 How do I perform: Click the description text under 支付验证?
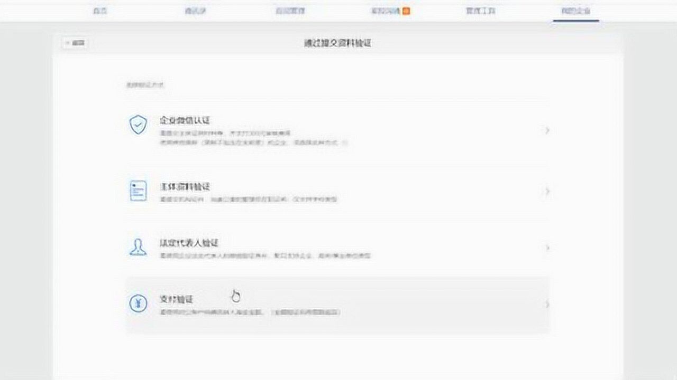[x=250, y=312]
